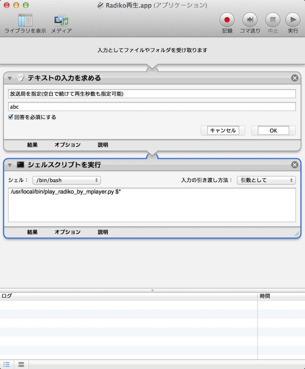Open the 入力の引き渡し方法 dropdown
This screenshot has width=305, height=369.
click(x=266, y=180)
